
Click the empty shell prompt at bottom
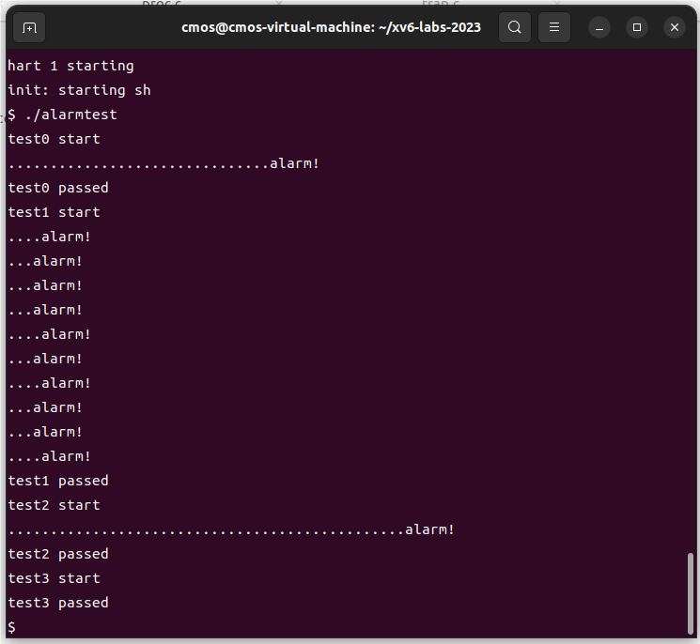tap(11, 626)
